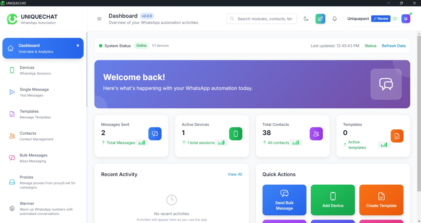This screenshot has height=223, width=421.
Task: Click the Templates orange document icon
Action: [397, 136]
